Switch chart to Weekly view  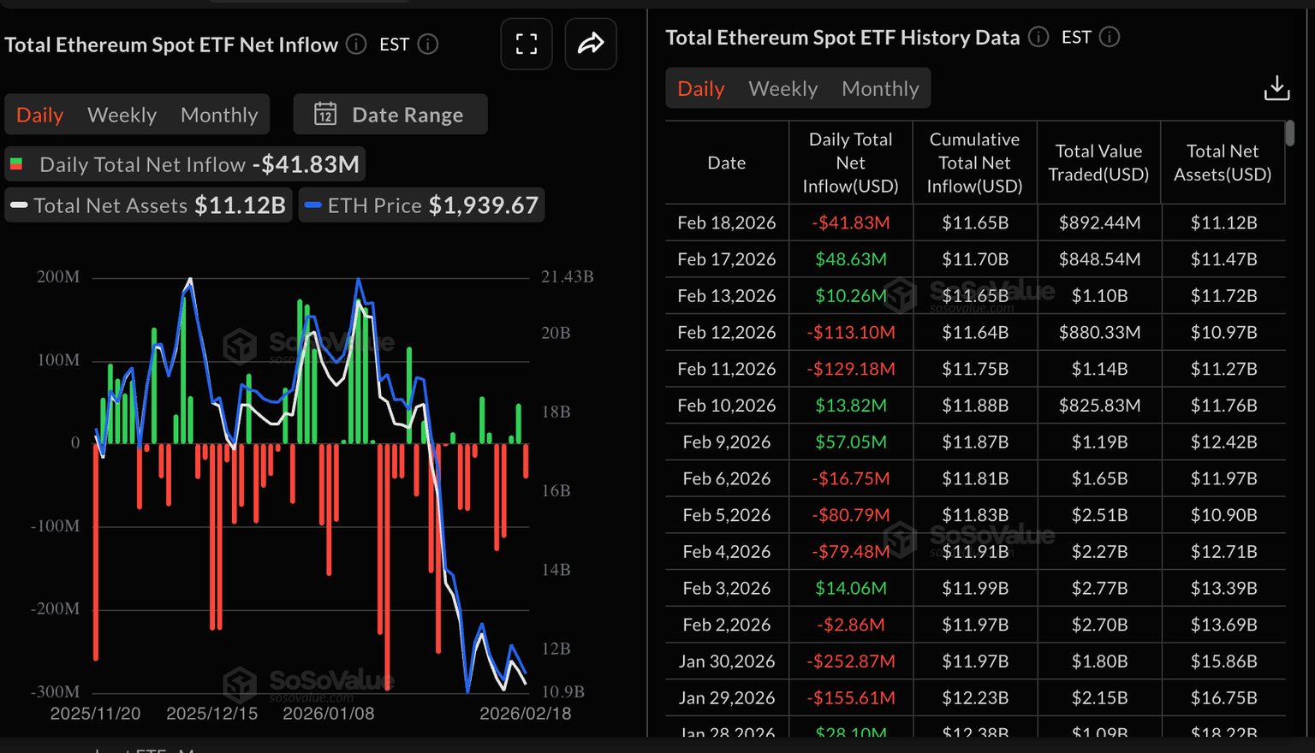[122, 115]
